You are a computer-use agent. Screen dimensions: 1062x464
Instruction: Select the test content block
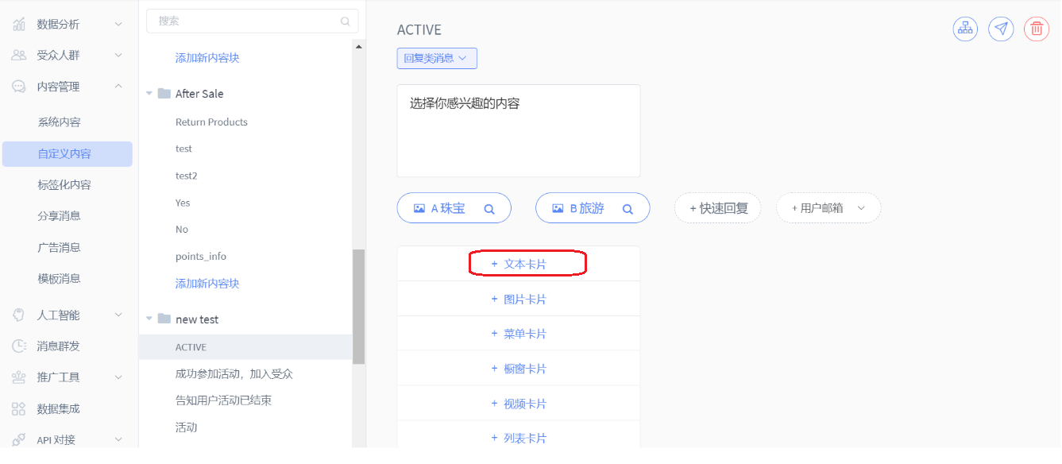pyautogui.click(x=183, y=149)
